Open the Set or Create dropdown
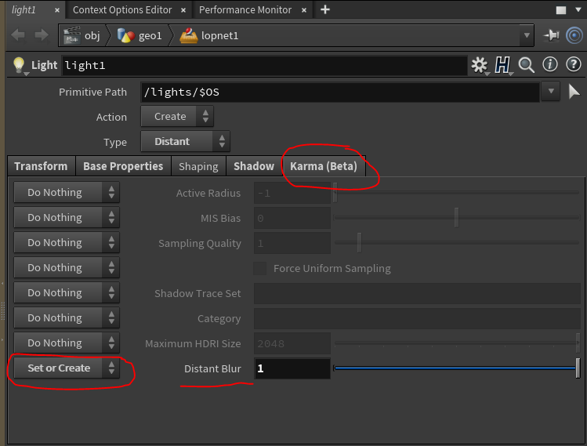Image resolution: width=587 pixels, height=446 pixels. pyautogui.click(x=66, y=368)
